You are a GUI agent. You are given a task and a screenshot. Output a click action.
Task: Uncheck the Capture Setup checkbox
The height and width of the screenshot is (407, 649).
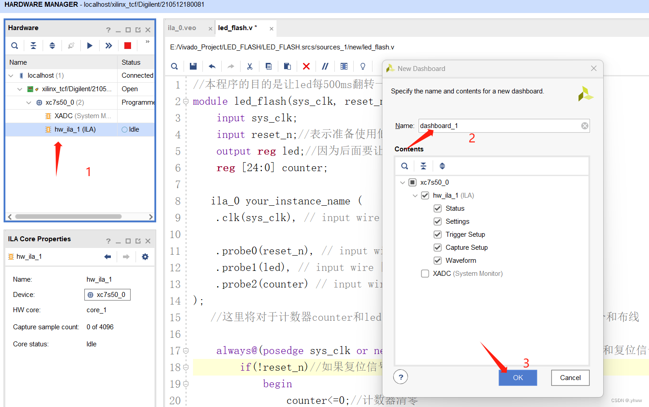pyautogui.click(x=438, y=248)
